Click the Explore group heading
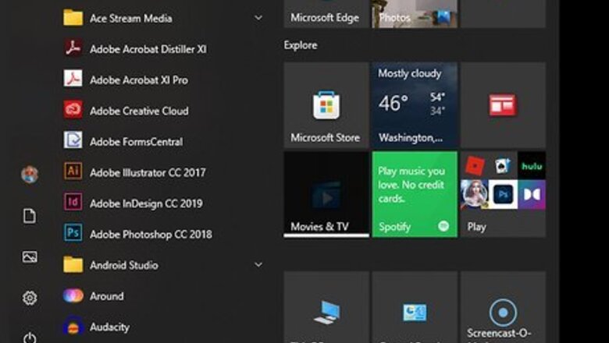The width and height of the screenshot is (609, 343). (301, 45)
